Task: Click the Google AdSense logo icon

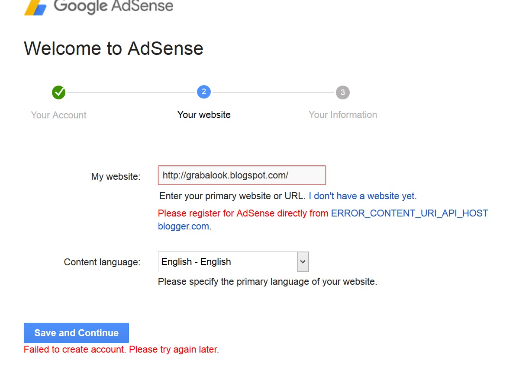Action: click(35, 7)
